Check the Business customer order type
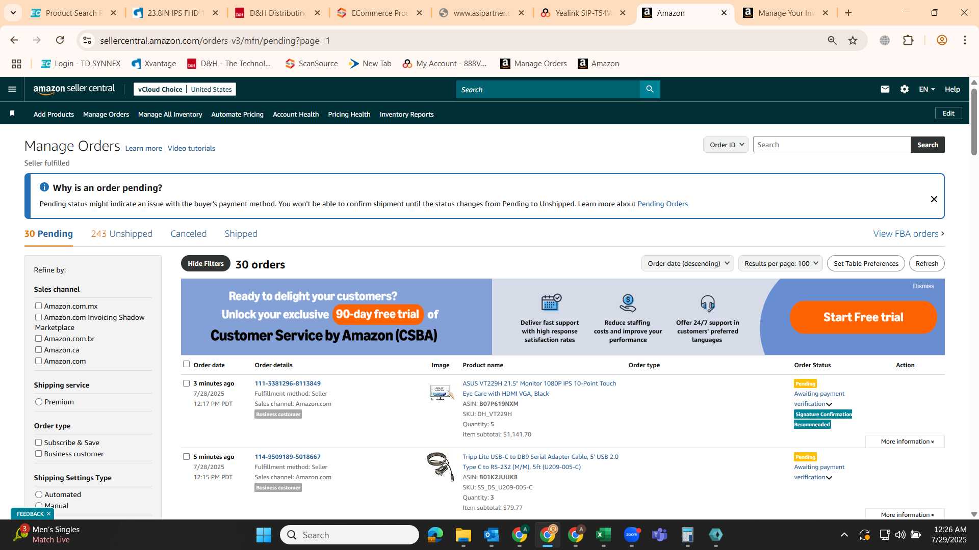This screenshot has height=550, width=979. (38, 454)
